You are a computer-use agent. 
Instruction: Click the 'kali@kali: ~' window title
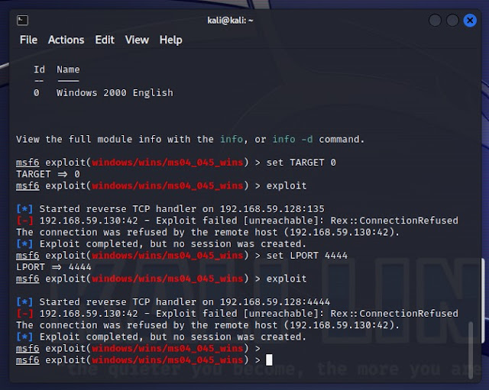(230, 21)
